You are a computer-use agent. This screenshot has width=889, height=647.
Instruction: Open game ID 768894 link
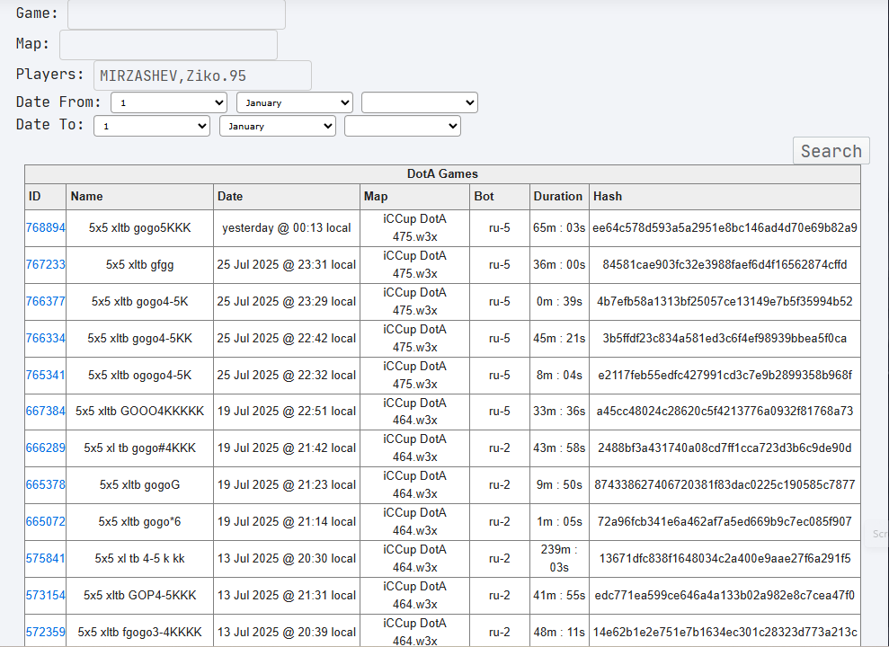(45, 227)
